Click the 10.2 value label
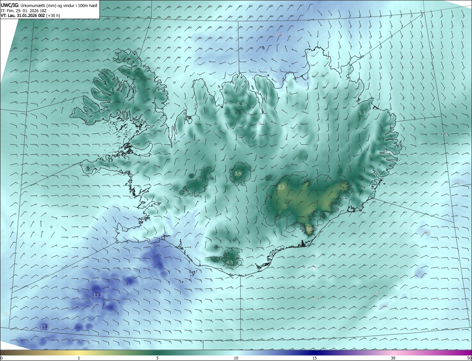This screenshot has width=472, height=361. pyautogui.click(x=7, y=314)
